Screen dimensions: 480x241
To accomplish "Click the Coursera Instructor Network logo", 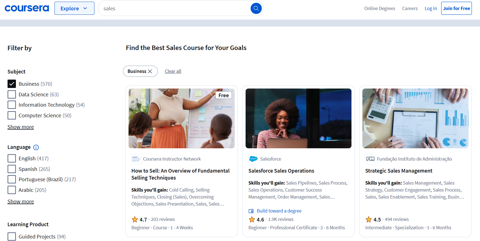I will 136,159.
